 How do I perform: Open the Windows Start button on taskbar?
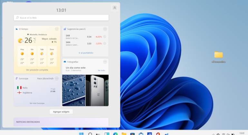[x=81, y=134]
